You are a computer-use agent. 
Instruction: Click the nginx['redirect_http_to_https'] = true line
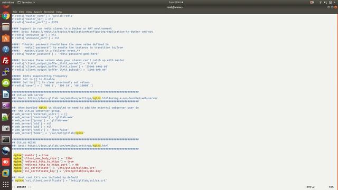coord(43,161)
